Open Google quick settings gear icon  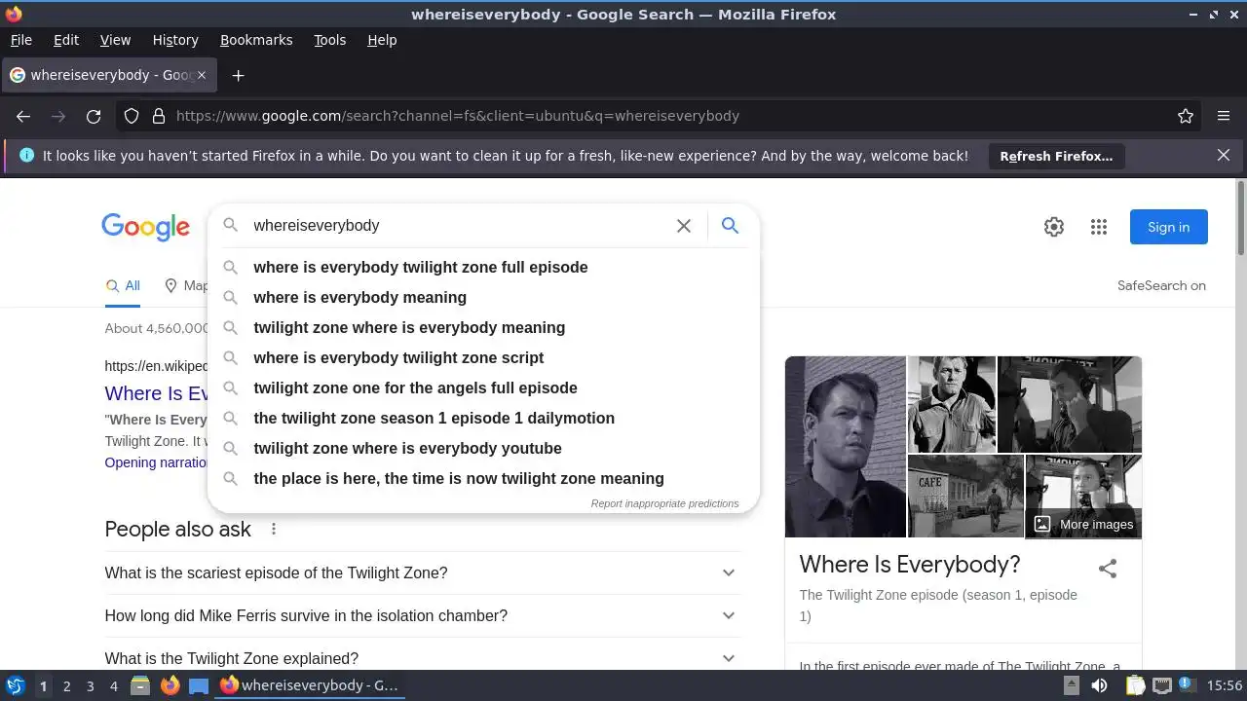click(1054, 227)
